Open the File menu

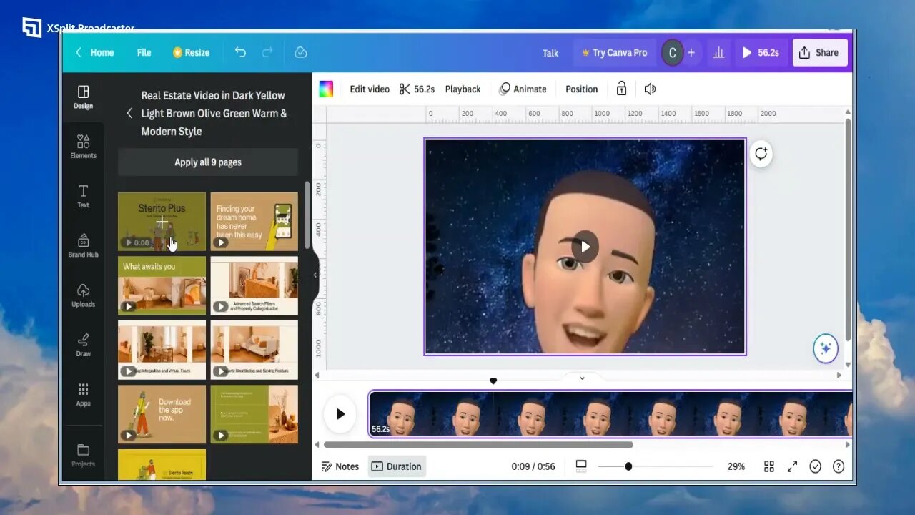pyautogui.click(x=144, y=52)
